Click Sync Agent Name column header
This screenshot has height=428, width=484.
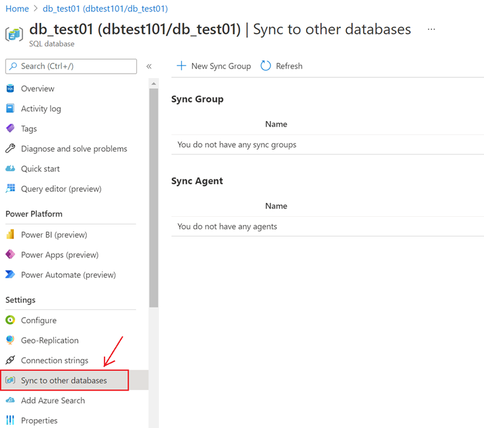tap(276, 206)
